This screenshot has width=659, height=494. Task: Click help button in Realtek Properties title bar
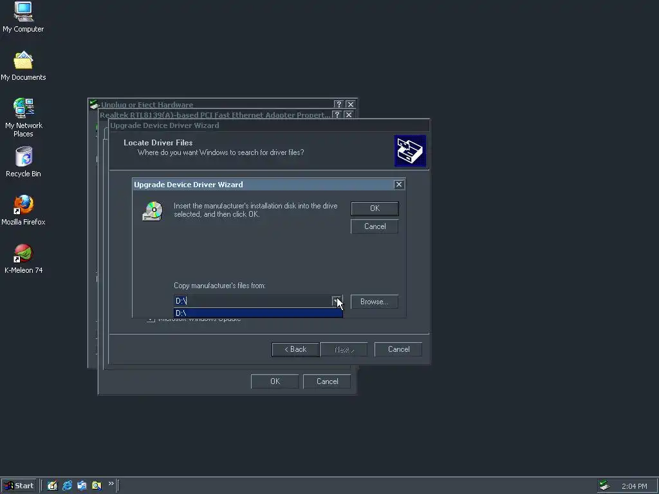pyautogui.click(x=337, y=114)
